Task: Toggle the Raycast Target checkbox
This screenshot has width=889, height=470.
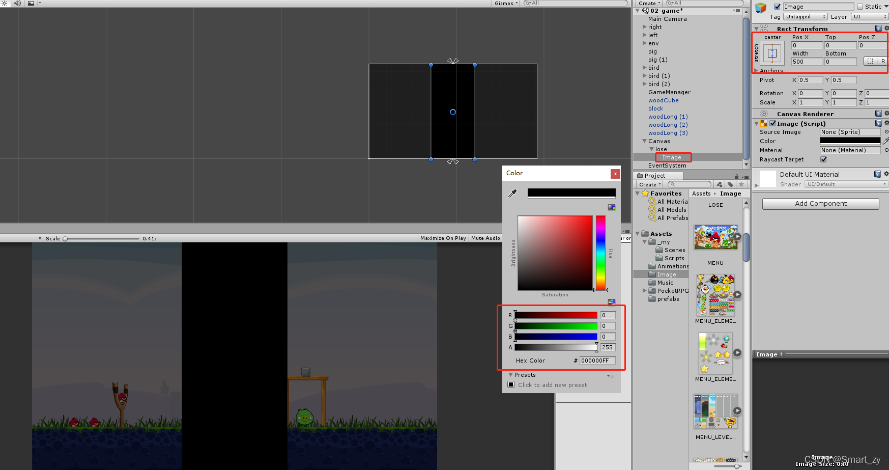Action: click(824, 159)
